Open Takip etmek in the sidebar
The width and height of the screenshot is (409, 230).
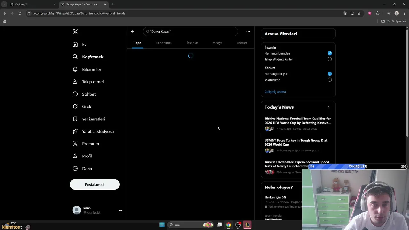[89, 82]
